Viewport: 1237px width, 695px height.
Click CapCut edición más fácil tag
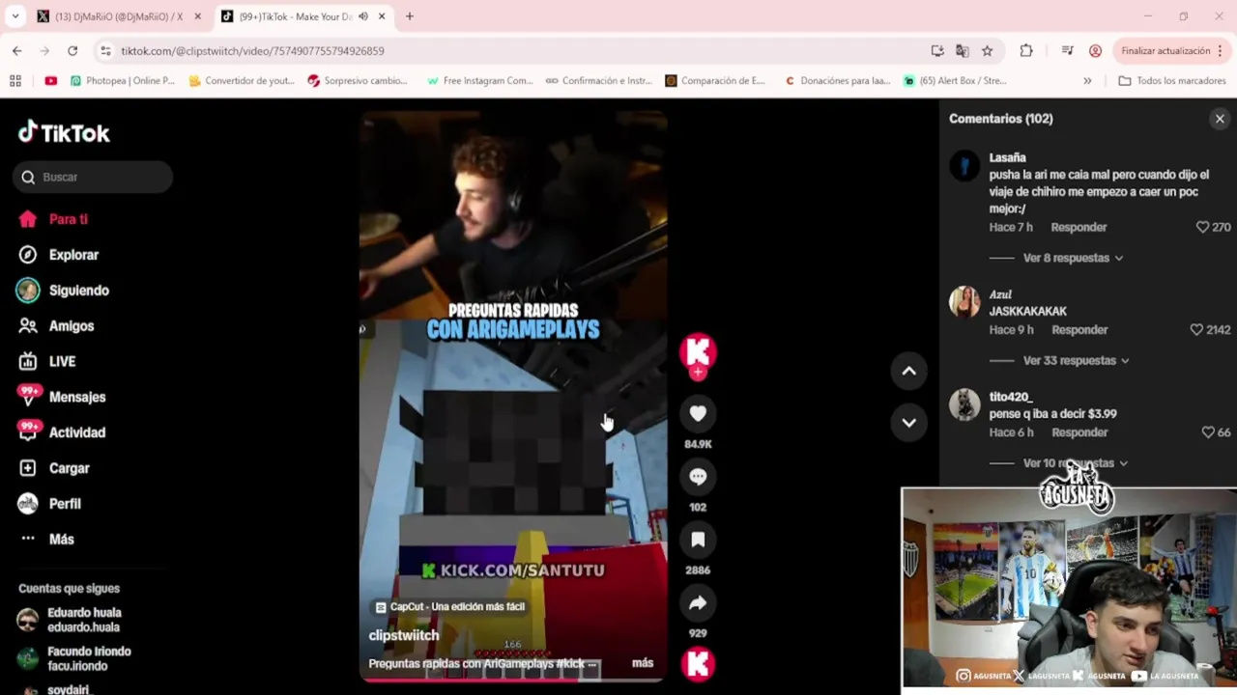tap(449, 606)
